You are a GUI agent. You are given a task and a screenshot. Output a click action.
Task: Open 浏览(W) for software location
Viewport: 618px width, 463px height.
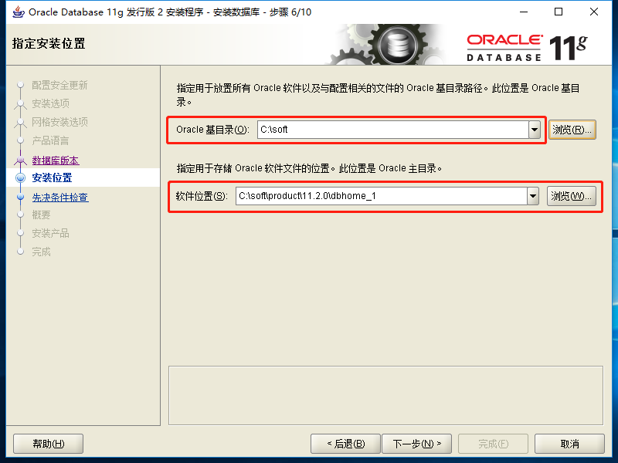coord(572,196)
